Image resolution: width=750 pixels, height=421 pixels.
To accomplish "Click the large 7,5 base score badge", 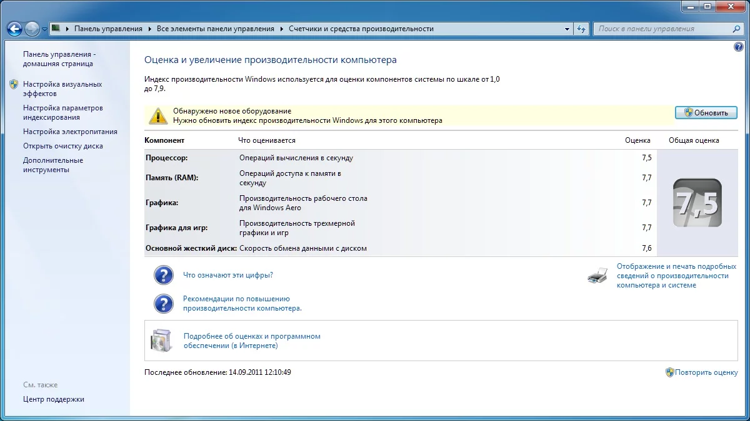I will pos(697,203).
